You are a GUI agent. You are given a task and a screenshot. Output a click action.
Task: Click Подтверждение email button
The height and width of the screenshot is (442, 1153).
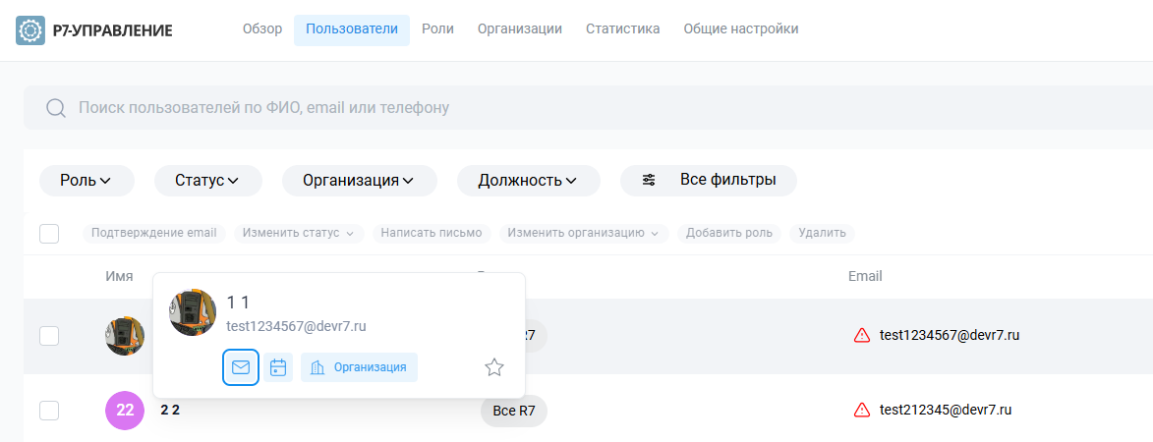(x=153, y=234)
